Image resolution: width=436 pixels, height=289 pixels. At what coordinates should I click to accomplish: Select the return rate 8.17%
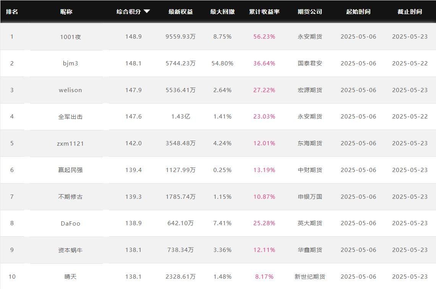(264, 276)
